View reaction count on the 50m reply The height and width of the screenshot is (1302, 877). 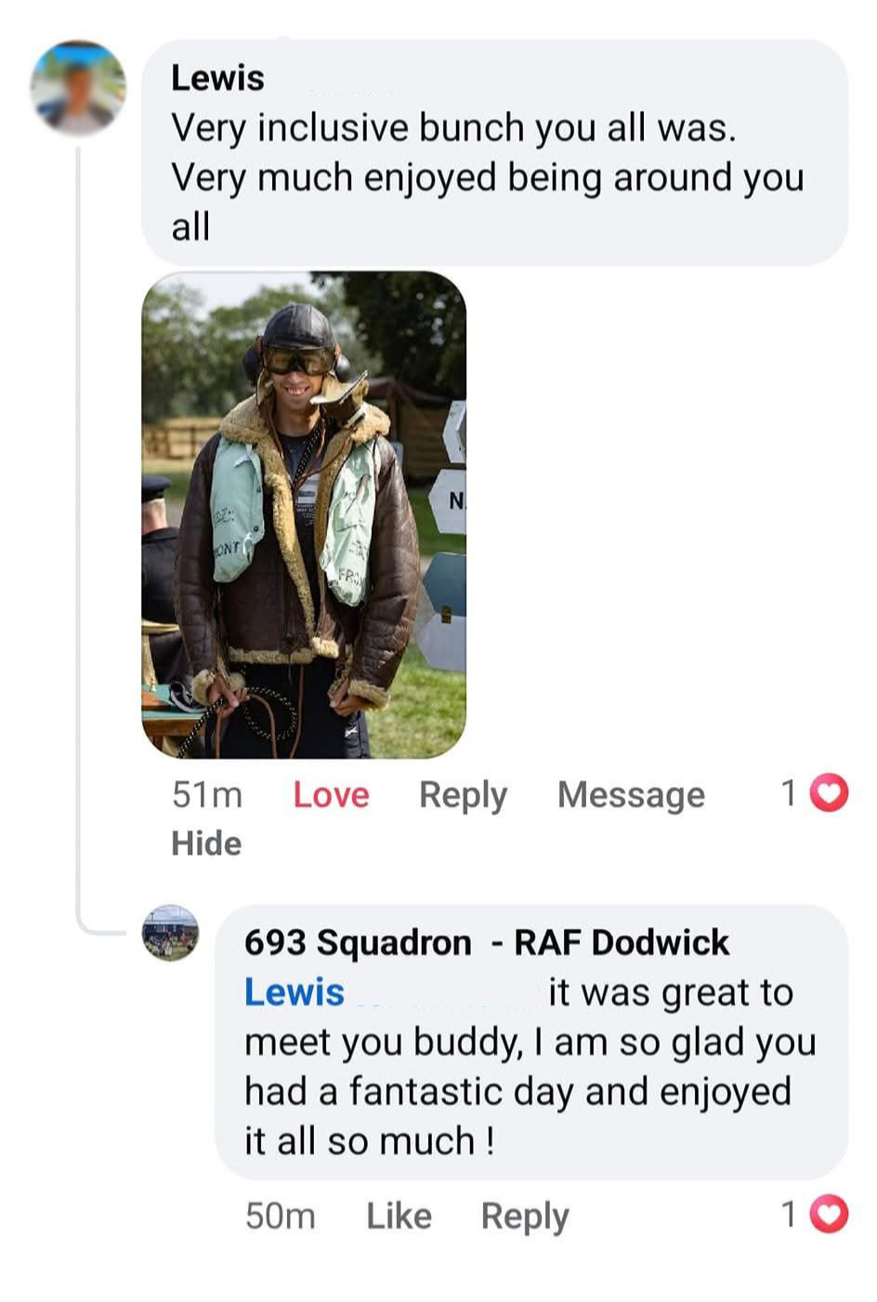click(789, 1215)
